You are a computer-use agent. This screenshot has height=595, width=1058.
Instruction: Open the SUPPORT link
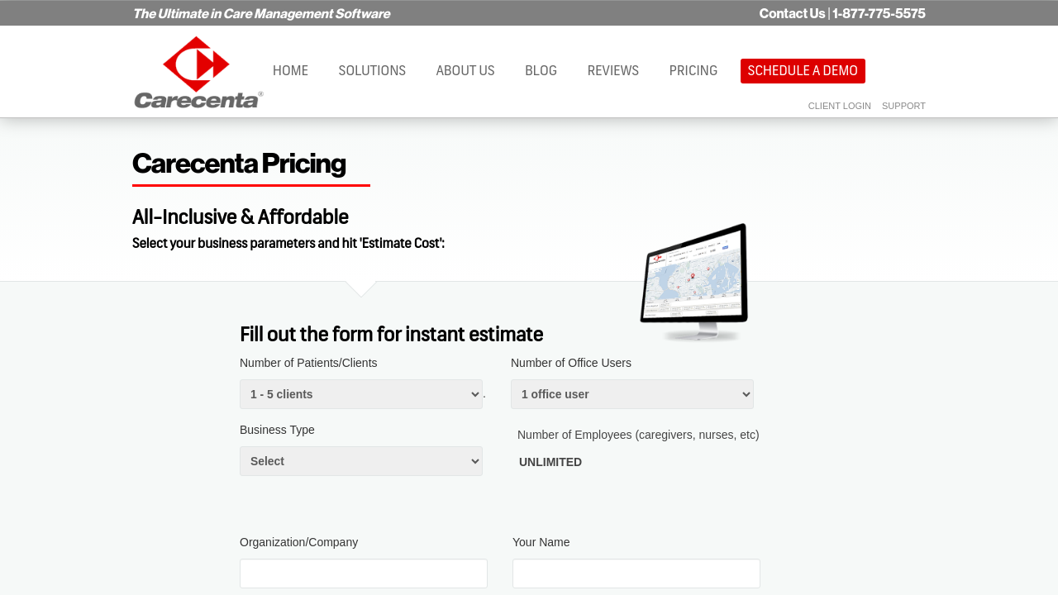pyautogui.click(x=903, y=106)
